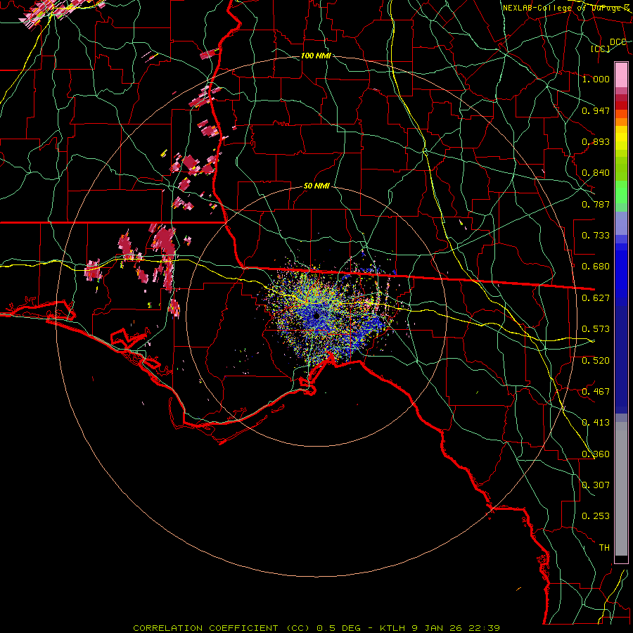Select the 0.733 scale value
The height and width of the screenshot is (633, 633).
(x=596, y=236)
